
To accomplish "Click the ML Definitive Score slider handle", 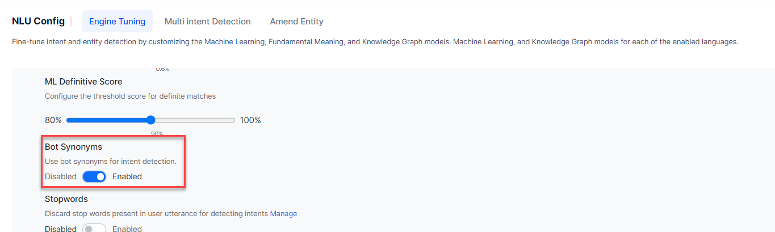I will click(x=150, y=120).
